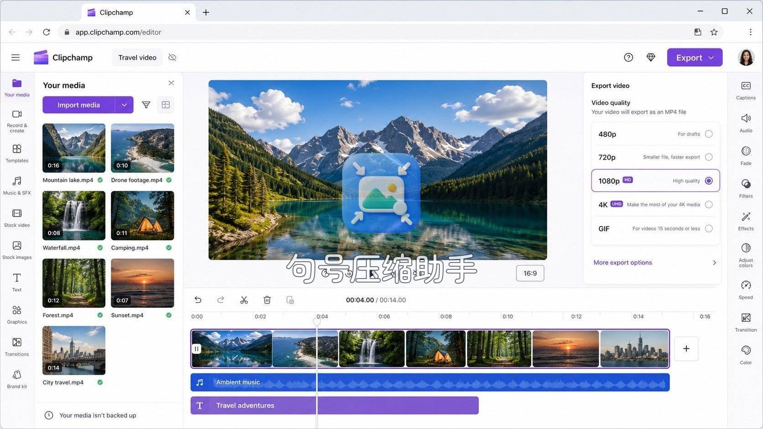Screen dimensions: 763x429
Task: Select 1080p HD video quality
Action: [655, 181]
